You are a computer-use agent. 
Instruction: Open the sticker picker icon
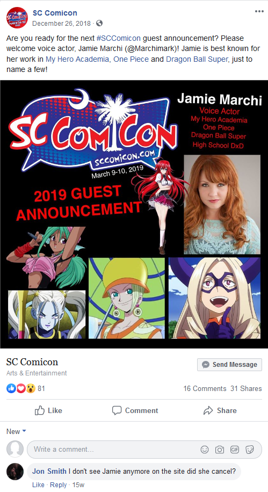click(x=250, y=450)
